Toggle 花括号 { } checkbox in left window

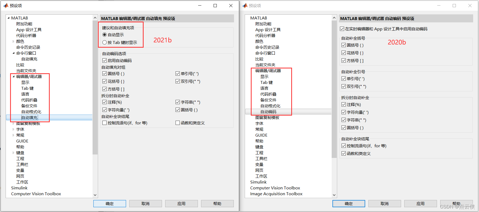105,81
